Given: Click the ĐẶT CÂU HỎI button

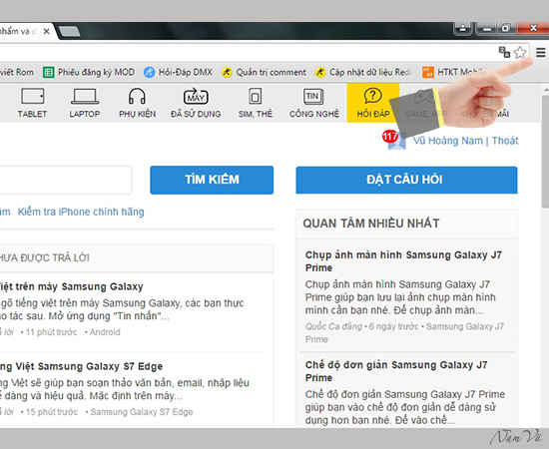Looking at the screenshot, I should point(406,180).
